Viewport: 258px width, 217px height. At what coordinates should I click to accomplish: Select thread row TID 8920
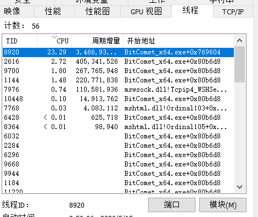click(x=118, y=52)
